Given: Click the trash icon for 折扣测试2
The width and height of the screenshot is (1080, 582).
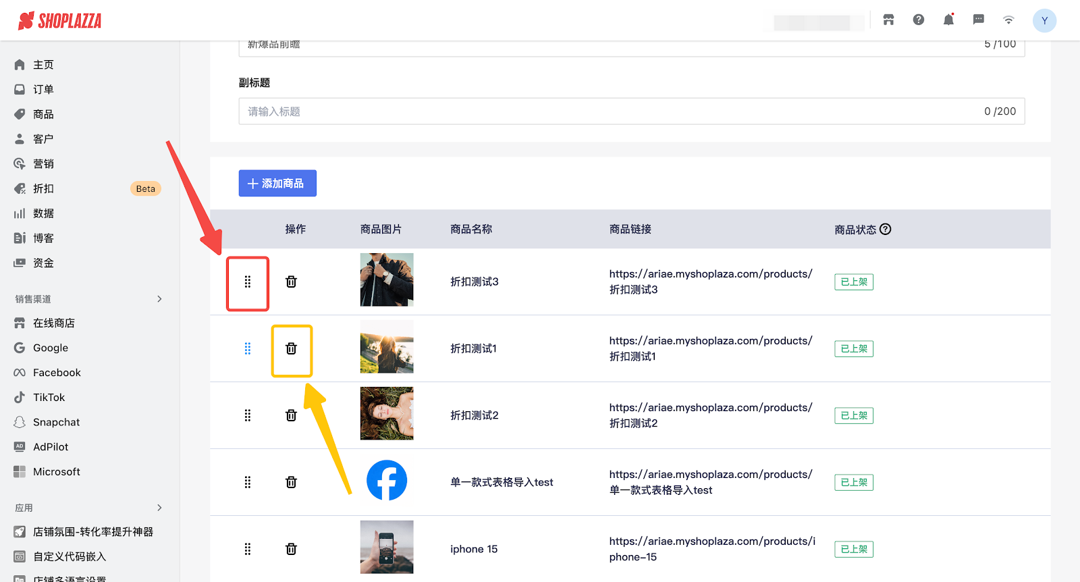Looking at the screenshot, I should click(291, 415).
